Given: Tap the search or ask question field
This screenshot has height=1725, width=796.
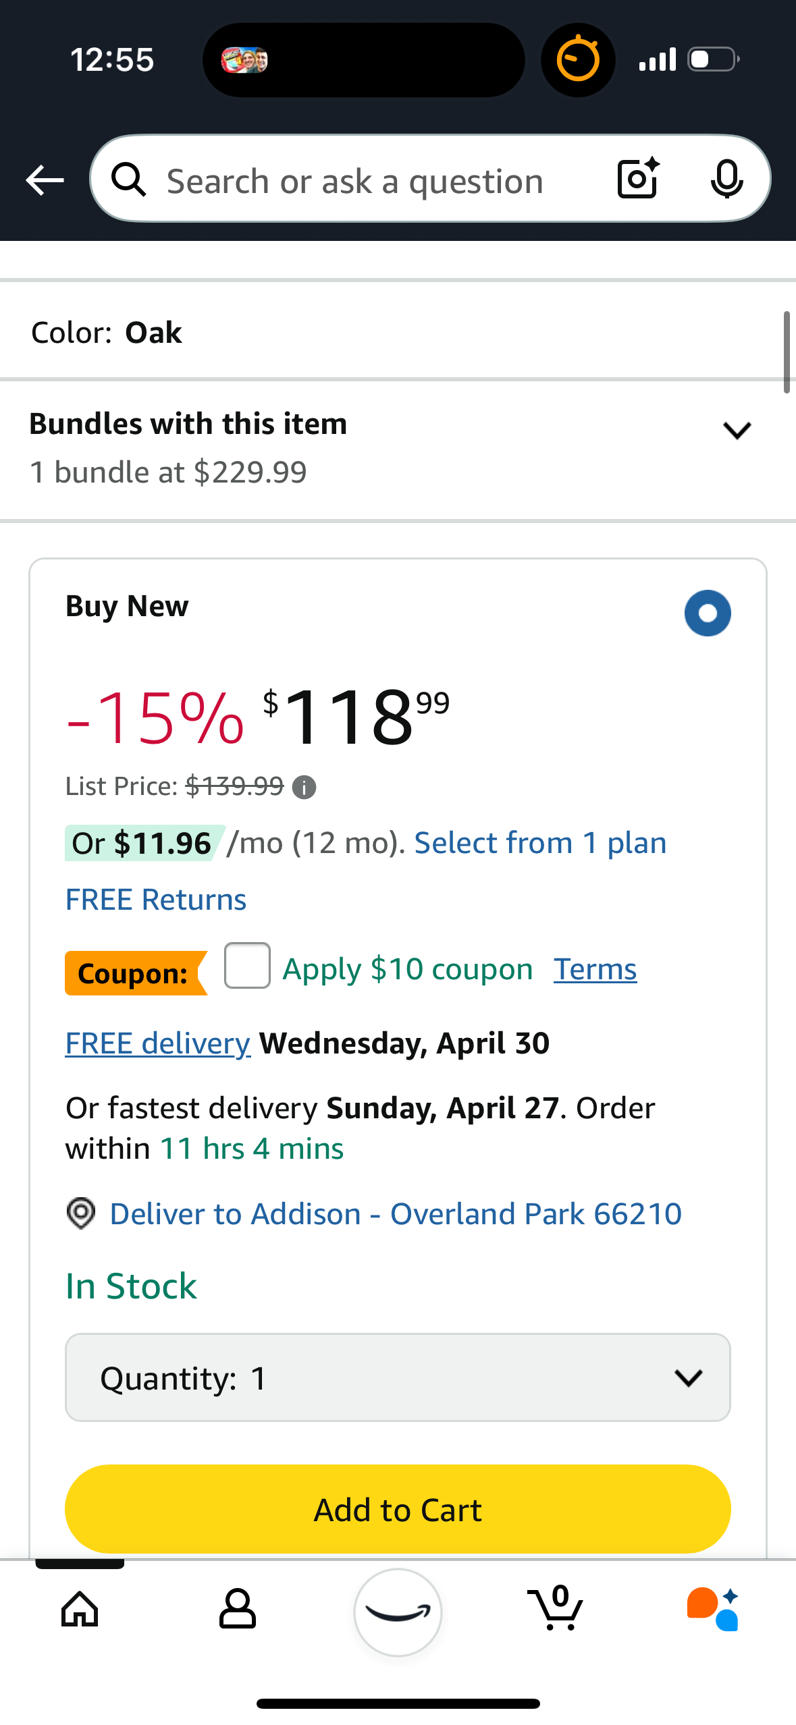Looking at the screenshot, I should click(x=355, y=181).
